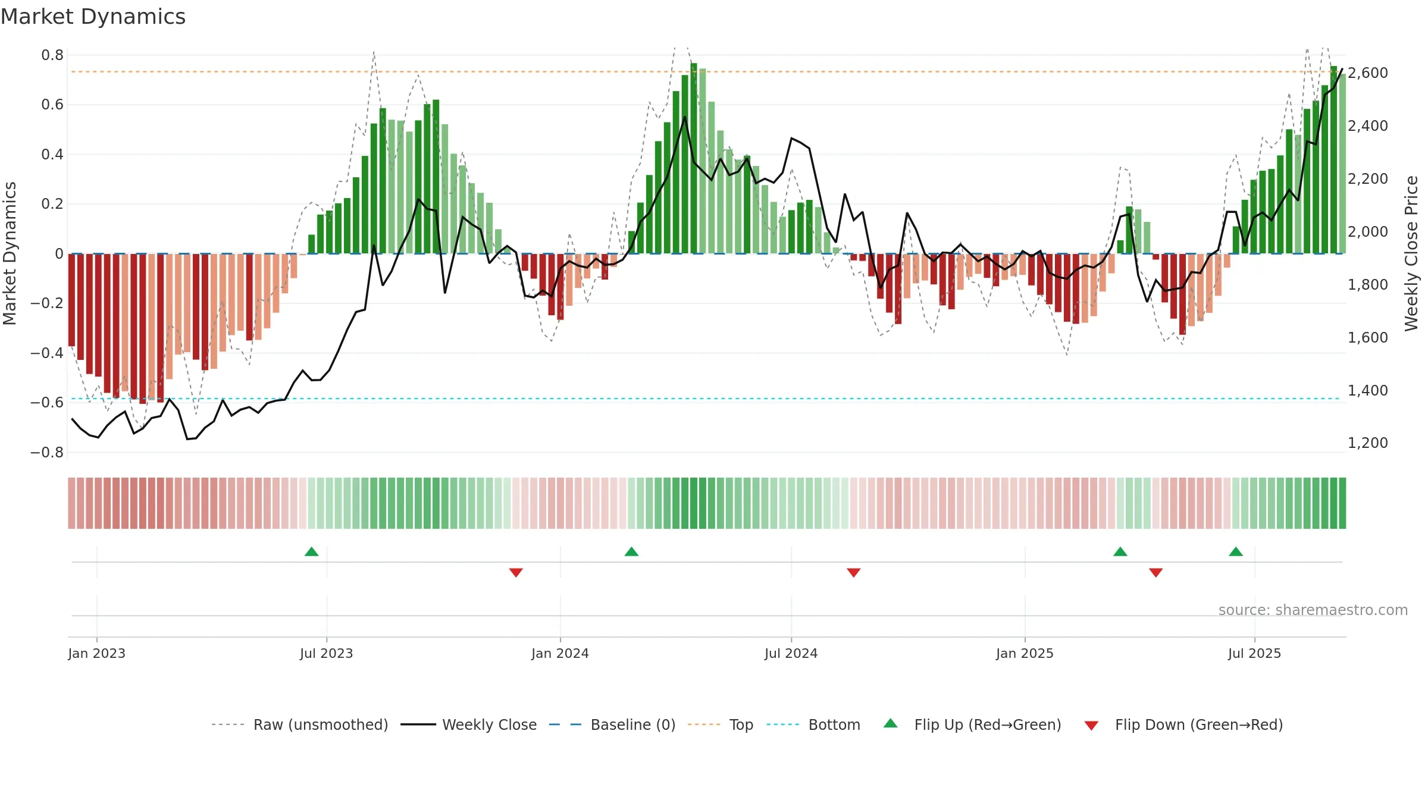This screenshot has height=803, width=1428.
Task: Click the 2,600 right axis tick label
Action: (x=1368, y=73)
